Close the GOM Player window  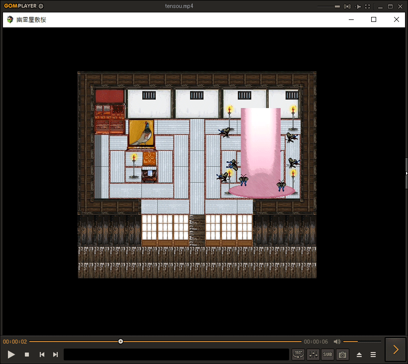pyautogui.click(x=400, y=6)
